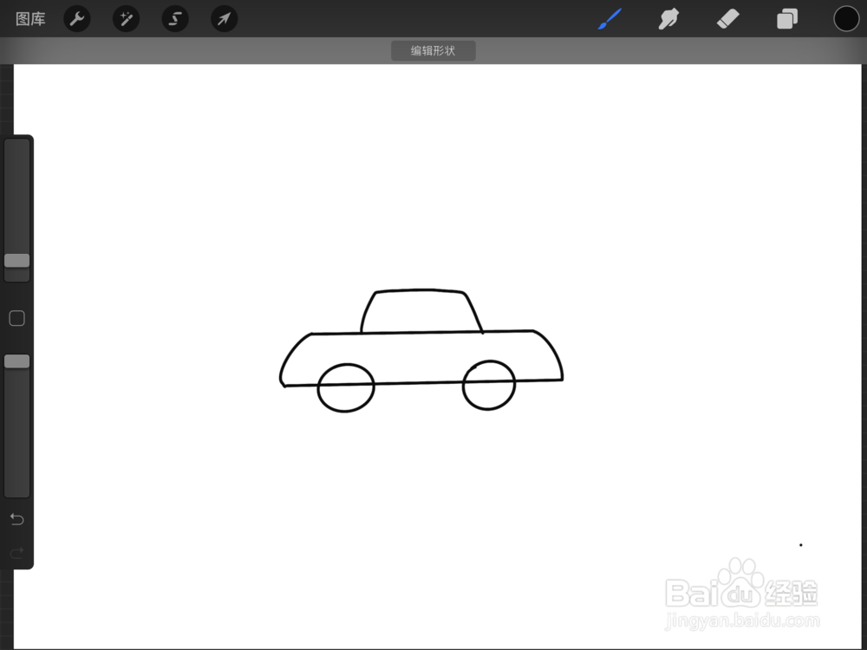The width and height of the screenshot is (867, 650).
Task: Redo the undone stroke
Action: coord(17,552)
